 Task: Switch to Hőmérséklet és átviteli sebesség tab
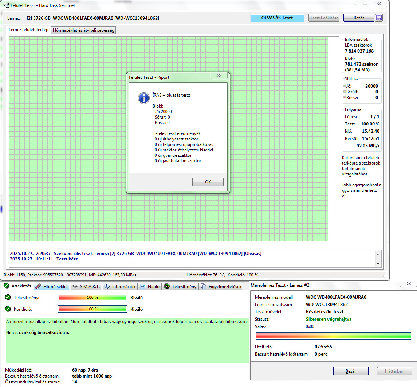83,30
